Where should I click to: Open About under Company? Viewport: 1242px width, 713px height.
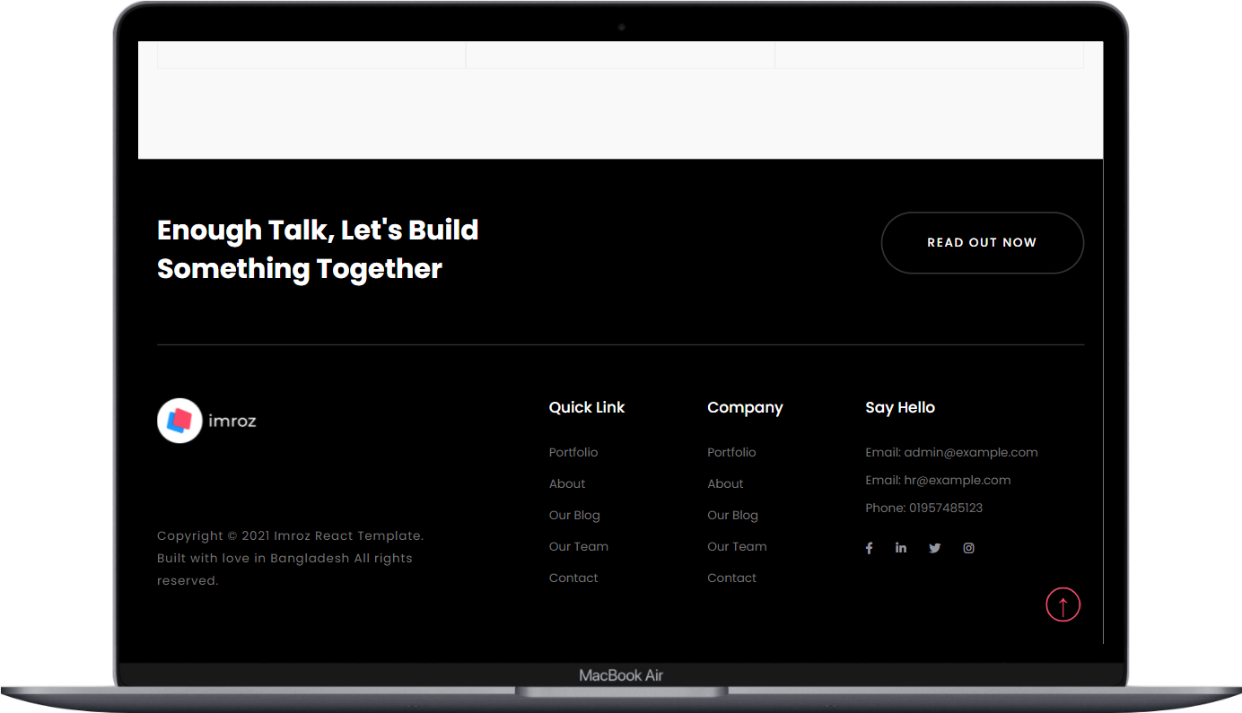click(x=725, y=484)
